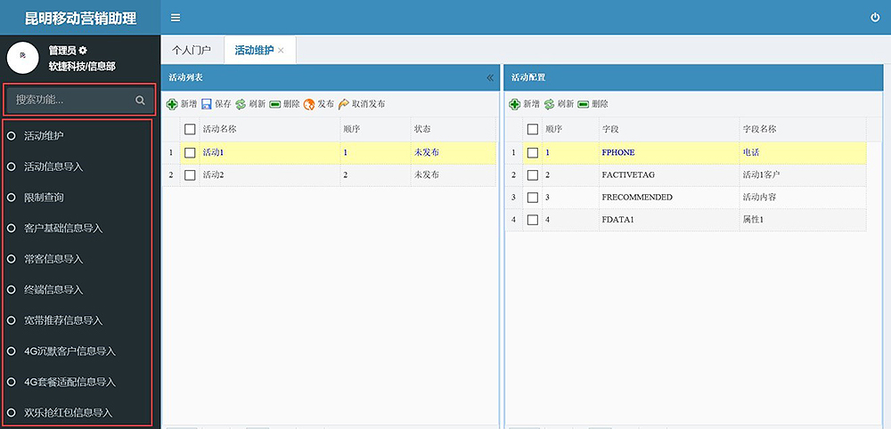Click the 活动1客户 field name cell
Screen dimensions: 891x429
click(x=803, y=174)
